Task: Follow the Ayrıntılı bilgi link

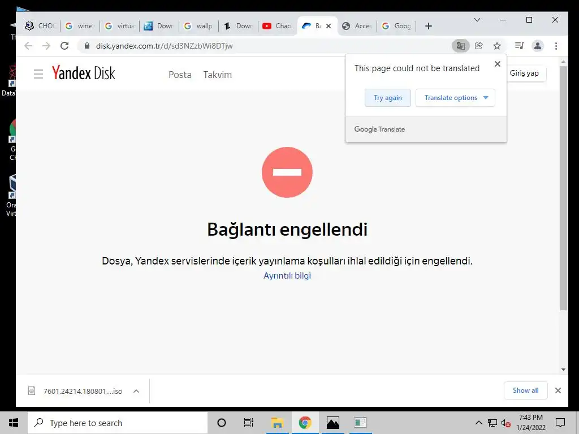Action: click(x=287, y=276)
